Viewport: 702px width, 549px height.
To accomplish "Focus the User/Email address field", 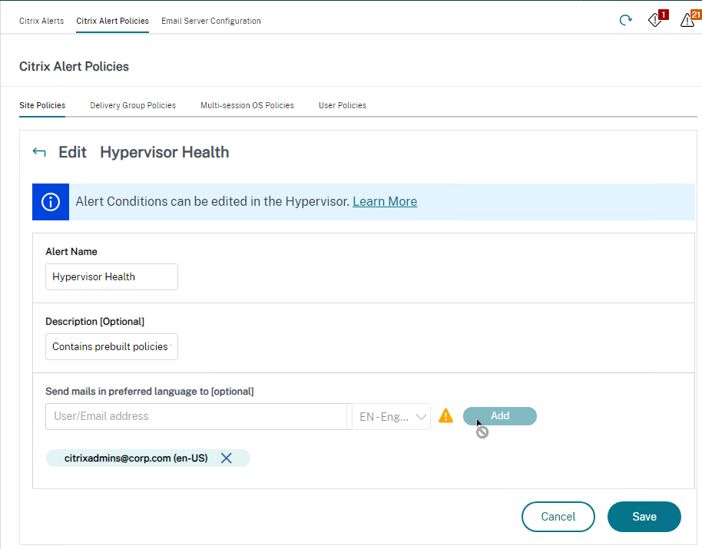I will tap(196, 417).
